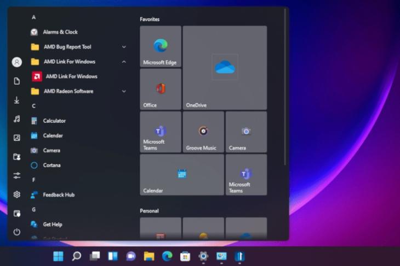
Task: Collapse the AMD Link For Windows folder
Action: tap(79, 62)
